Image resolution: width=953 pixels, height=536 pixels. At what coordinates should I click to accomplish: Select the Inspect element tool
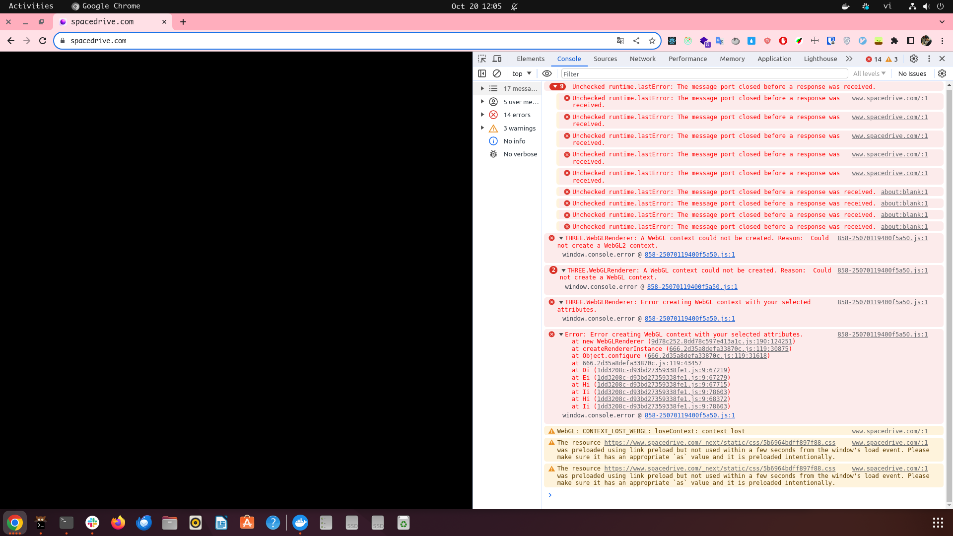[x=481, y=59]
